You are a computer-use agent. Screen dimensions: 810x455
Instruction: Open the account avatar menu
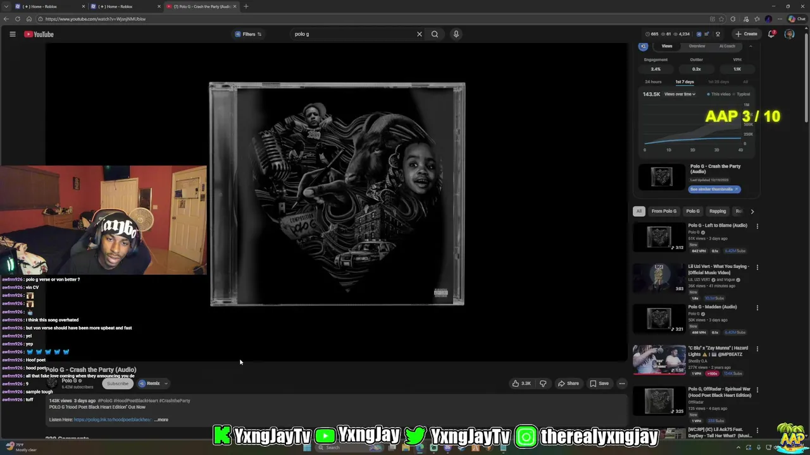pos(789,34)
